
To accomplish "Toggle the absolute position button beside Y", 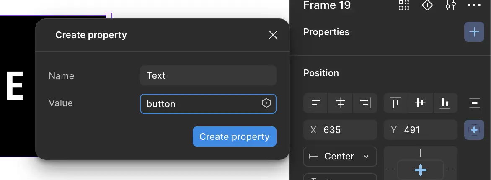I will (x=474, y=130).
